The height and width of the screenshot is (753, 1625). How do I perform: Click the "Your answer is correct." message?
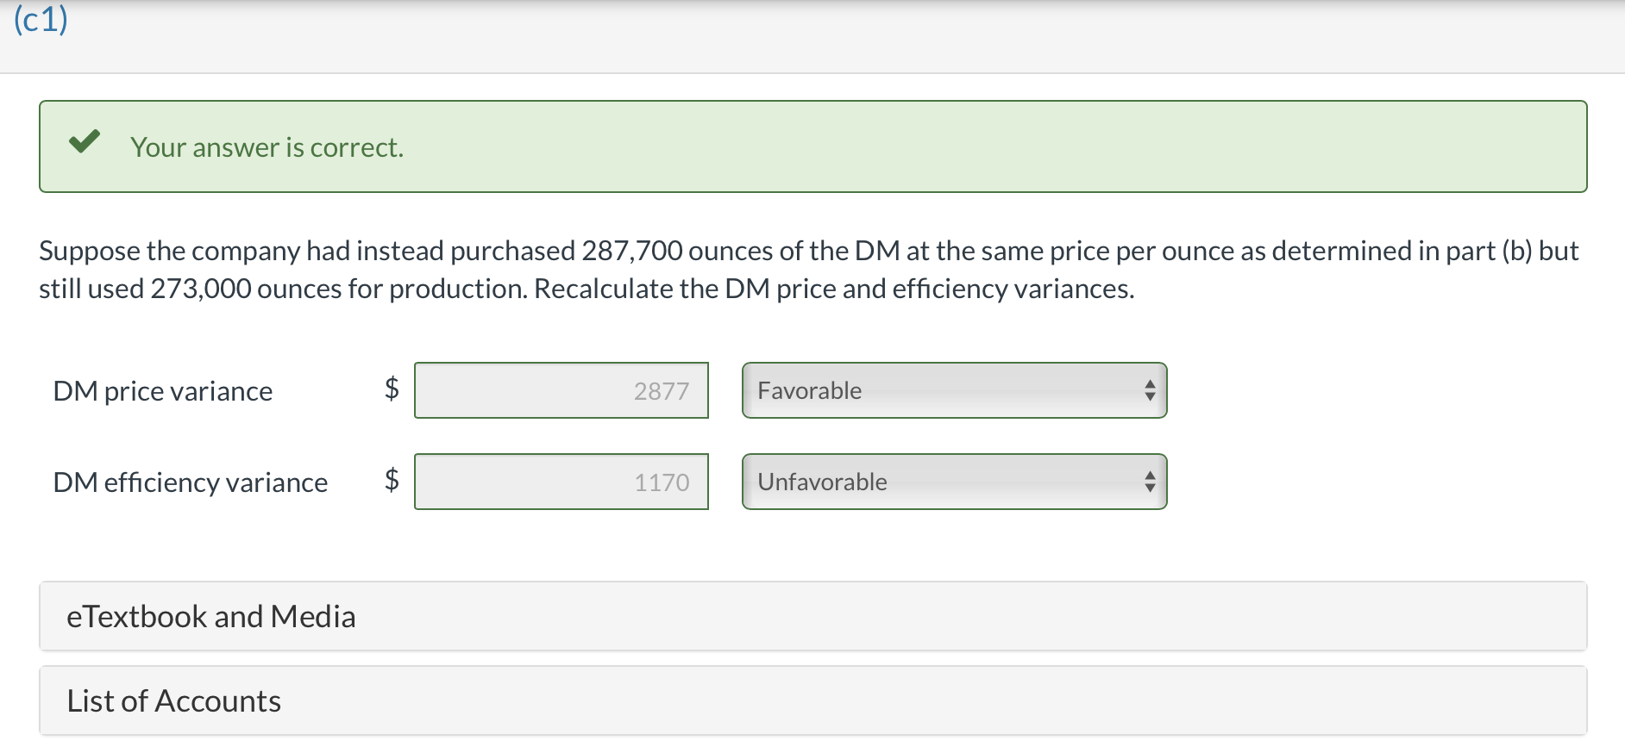tap(267, 147)
